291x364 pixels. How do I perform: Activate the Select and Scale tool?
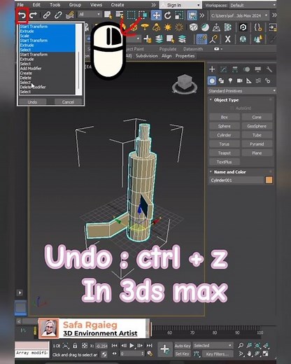tap(179, 15)
